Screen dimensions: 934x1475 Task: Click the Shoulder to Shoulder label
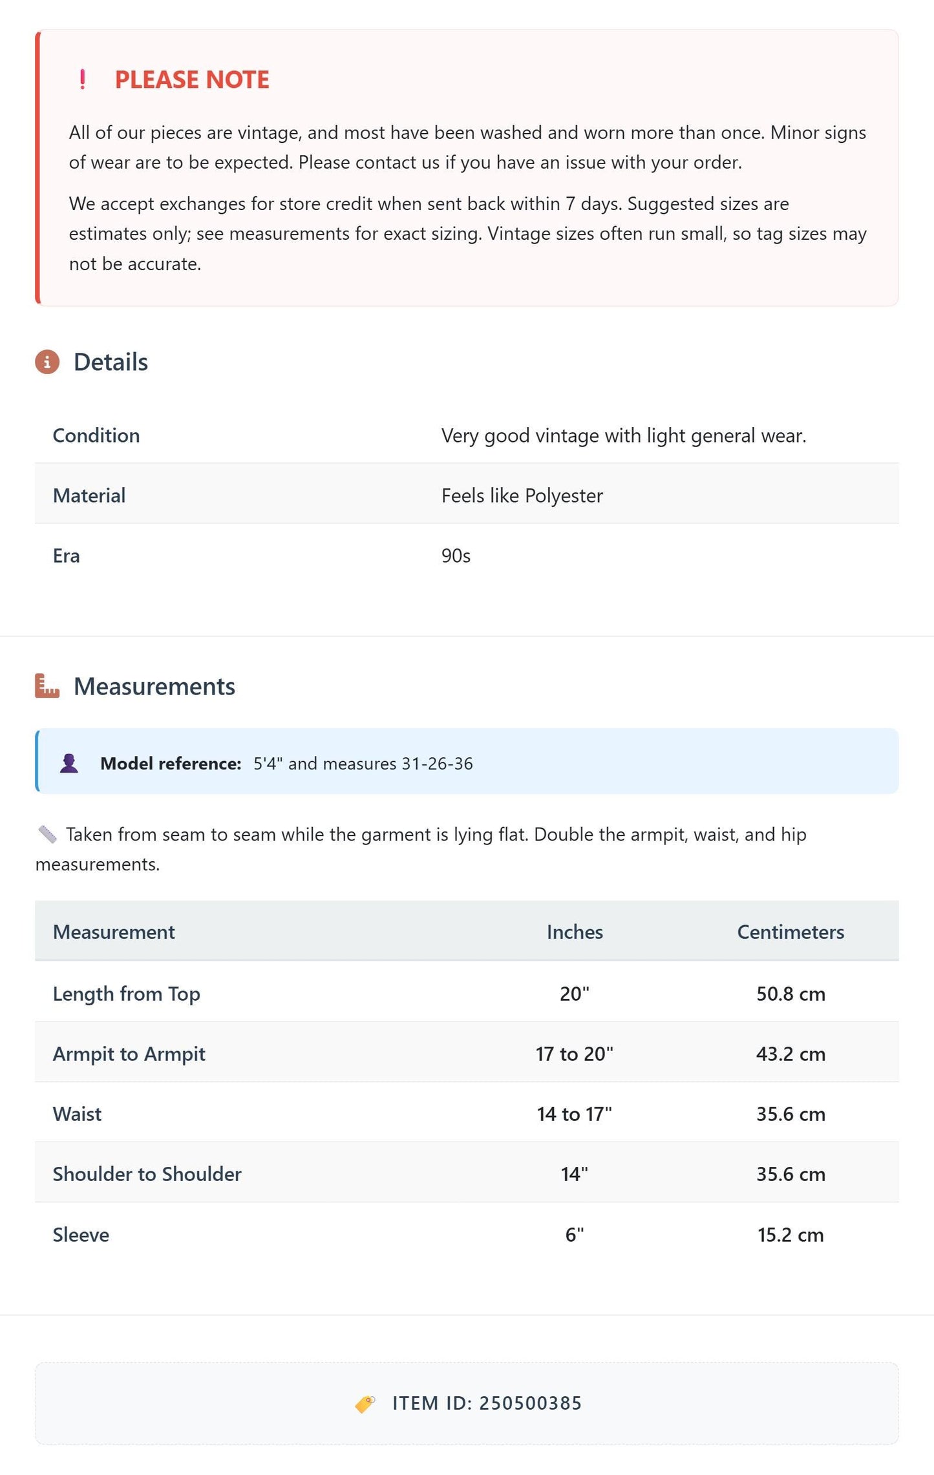point(147,1174)
